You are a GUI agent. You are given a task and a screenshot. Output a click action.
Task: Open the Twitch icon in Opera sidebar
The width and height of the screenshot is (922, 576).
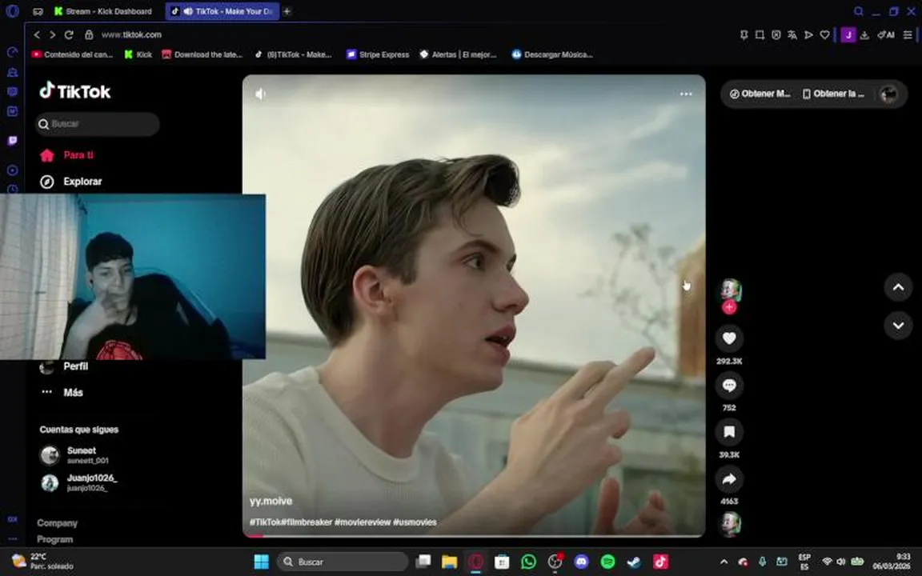(x=12, y=141)
